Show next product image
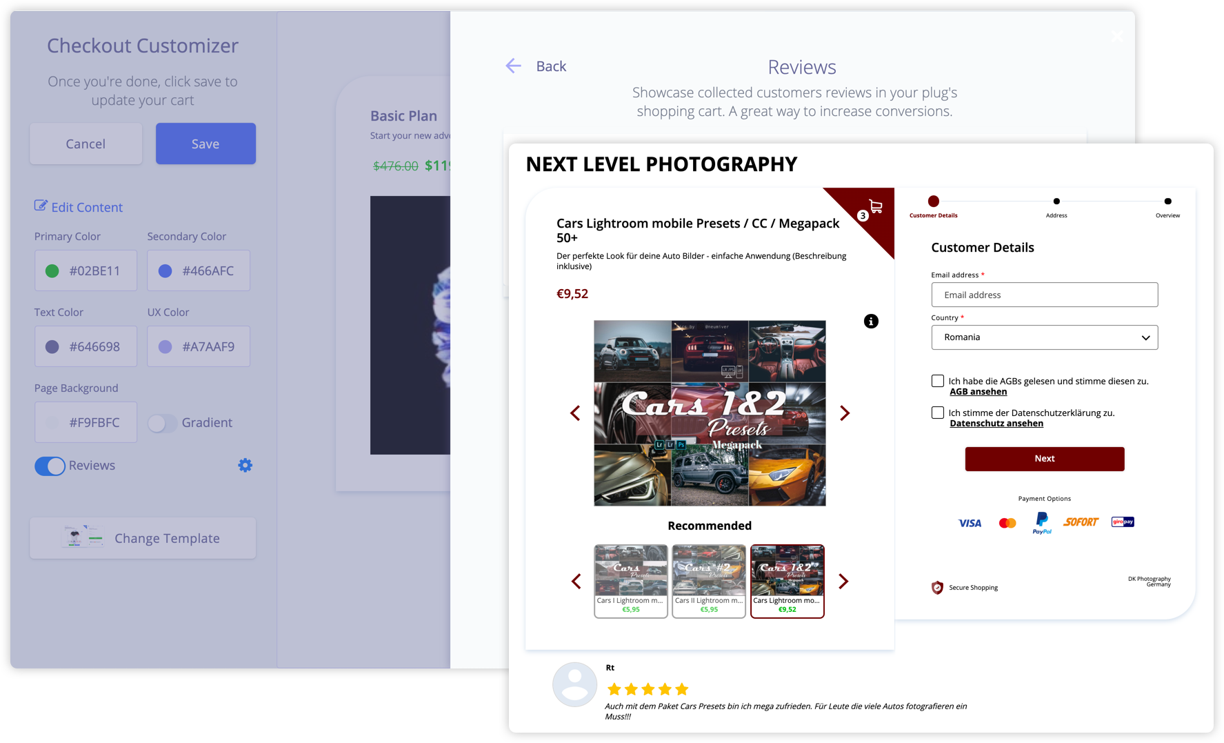This screenshot has height=743, width=1224. coord(845,413)
